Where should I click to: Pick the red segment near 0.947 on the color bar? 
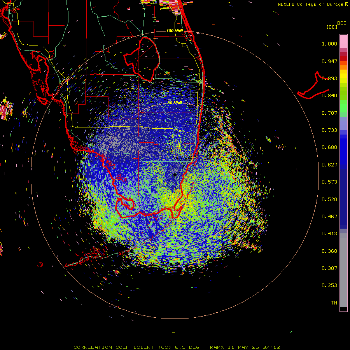[x=343, y=58]
